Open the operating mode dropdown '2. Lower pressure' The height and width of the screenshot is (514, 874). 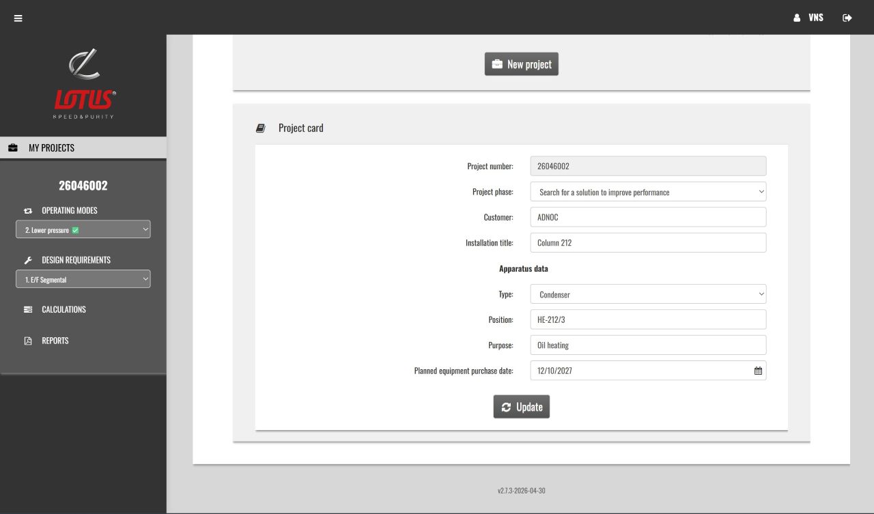point(83,230)
